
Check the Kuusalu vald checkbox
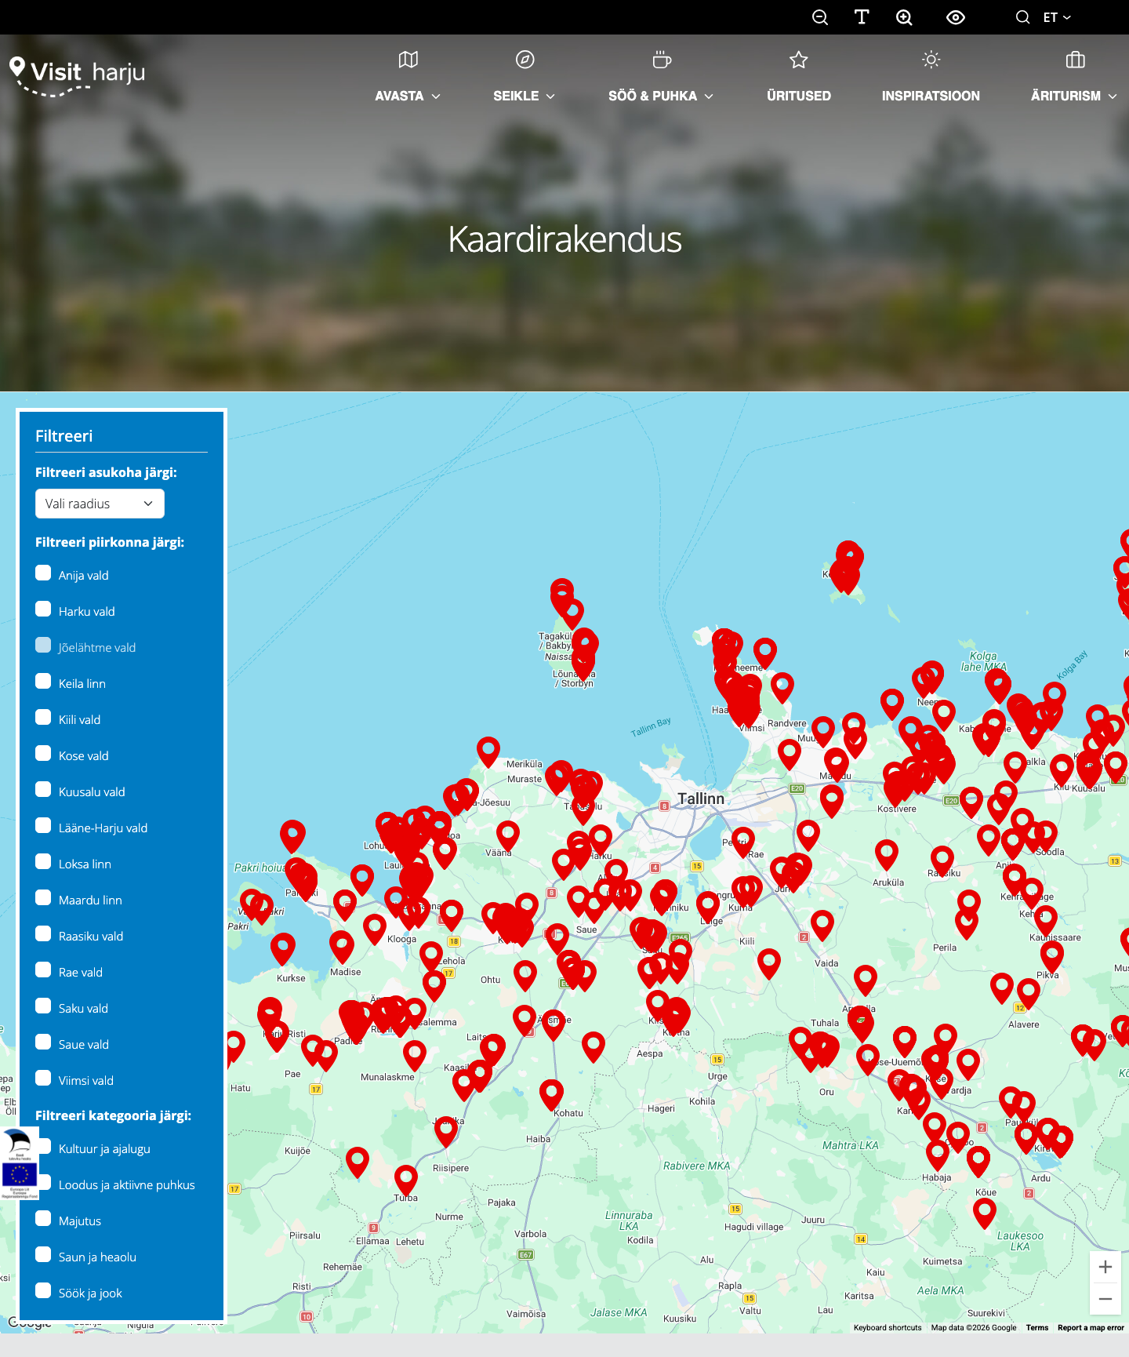[x=43, y=790]
